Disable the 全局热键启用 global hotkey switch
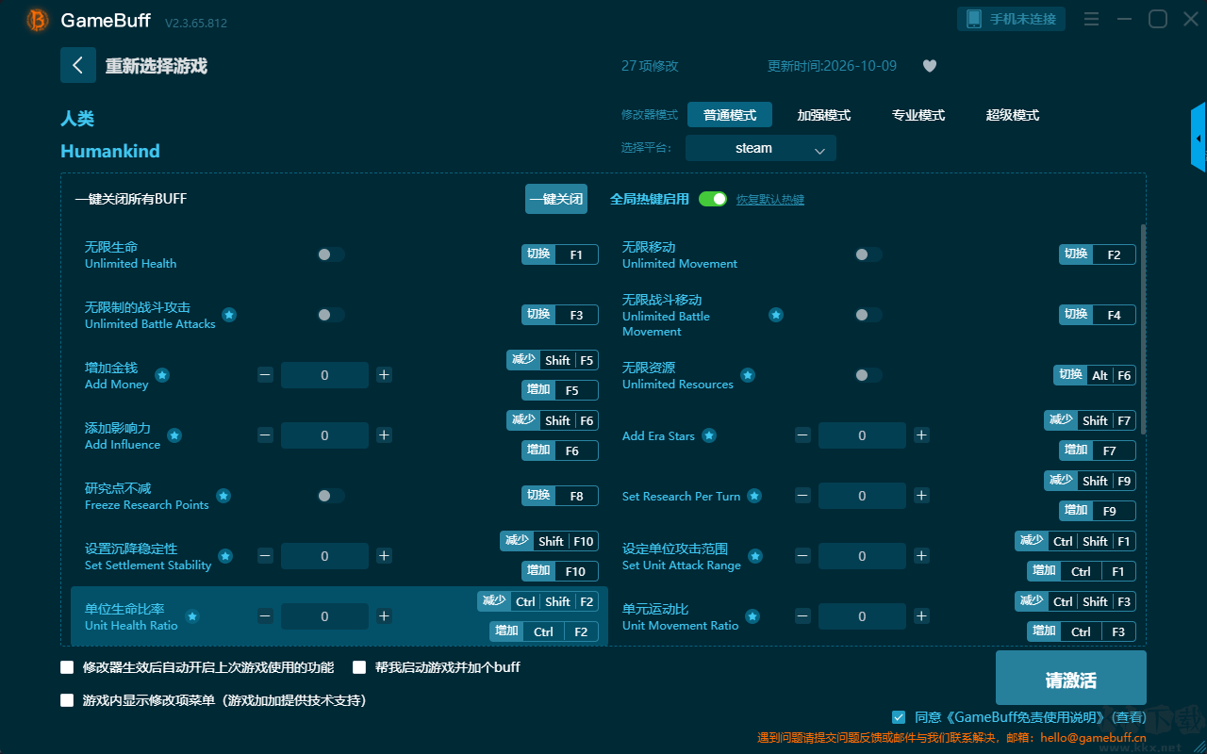Image resolution: width=1207 pixels, height=754 pixels. click(713, 199)
